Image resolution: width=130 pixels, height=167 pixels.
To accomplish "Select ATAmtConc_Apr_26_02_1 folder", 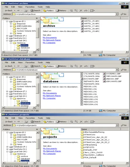I will (95, 140).
